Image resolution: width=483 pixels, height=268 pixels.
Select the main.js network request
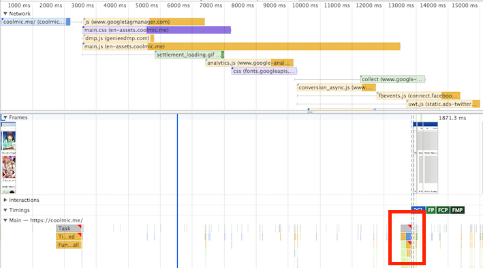point(241,46)
